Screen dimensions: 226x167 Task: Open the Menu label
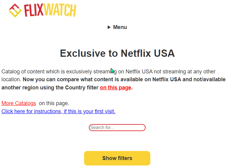pos(120,27)
